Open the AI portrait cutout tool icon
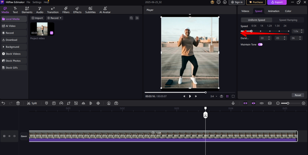The image size is (308, 155). [109, 103]
